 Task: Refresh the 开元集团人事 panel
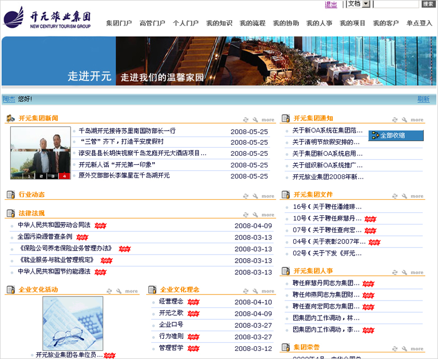(395, 272)
